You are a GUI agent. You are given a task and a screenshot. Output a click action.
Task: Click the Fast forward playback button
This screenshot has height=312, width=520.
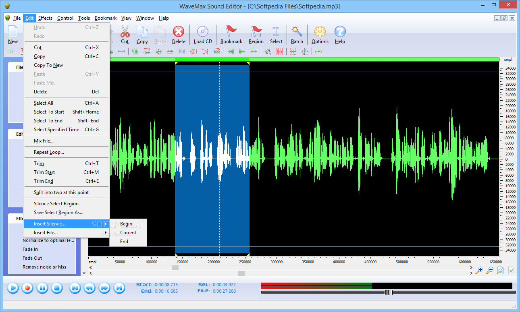pyautogui.click(x=104, y=288)
